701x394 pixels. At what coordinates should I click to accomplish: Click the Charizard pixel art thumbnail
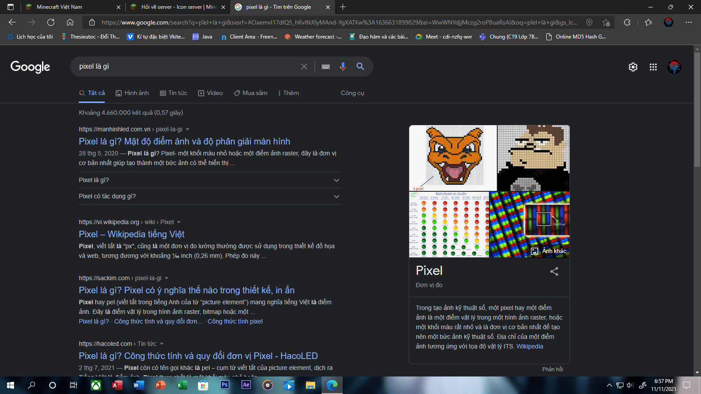[x=453, y=158]
